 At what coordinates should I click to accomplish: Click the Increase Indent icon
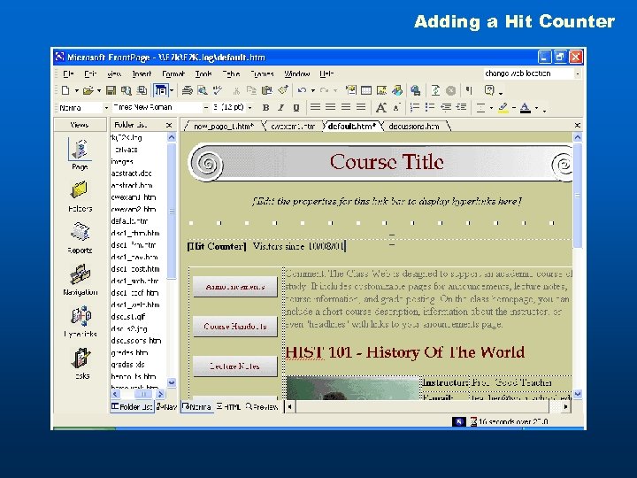(x=461, y=108)
